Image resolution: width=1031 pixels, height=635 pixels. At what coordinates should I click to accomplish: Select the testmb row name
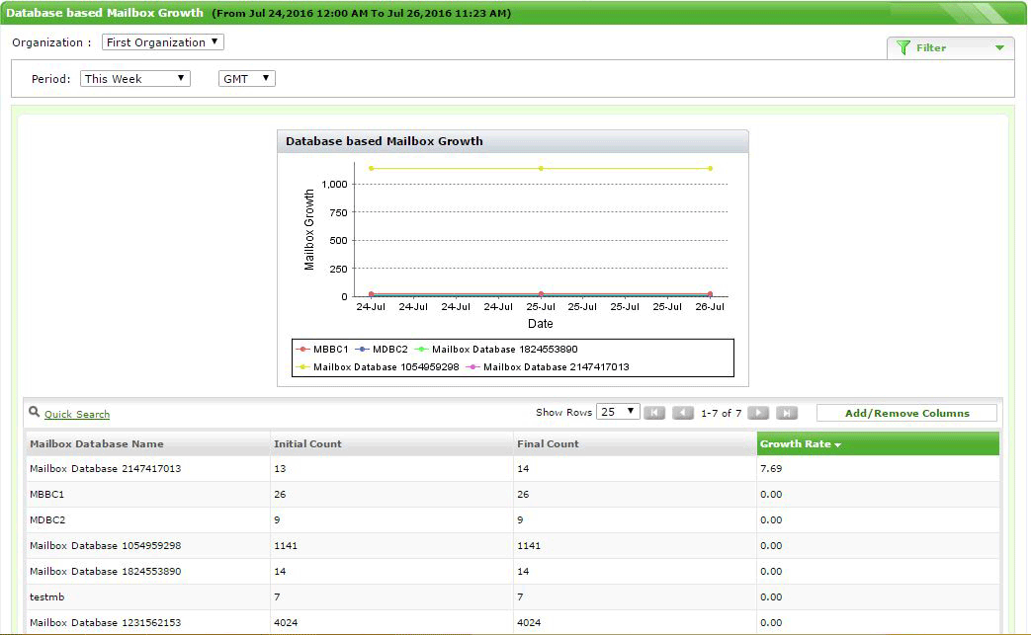click(x=46, y=596)
